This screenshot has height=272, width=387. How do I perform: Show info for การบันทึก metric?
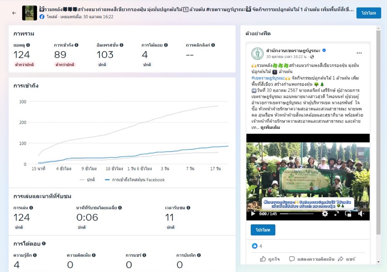199,255
